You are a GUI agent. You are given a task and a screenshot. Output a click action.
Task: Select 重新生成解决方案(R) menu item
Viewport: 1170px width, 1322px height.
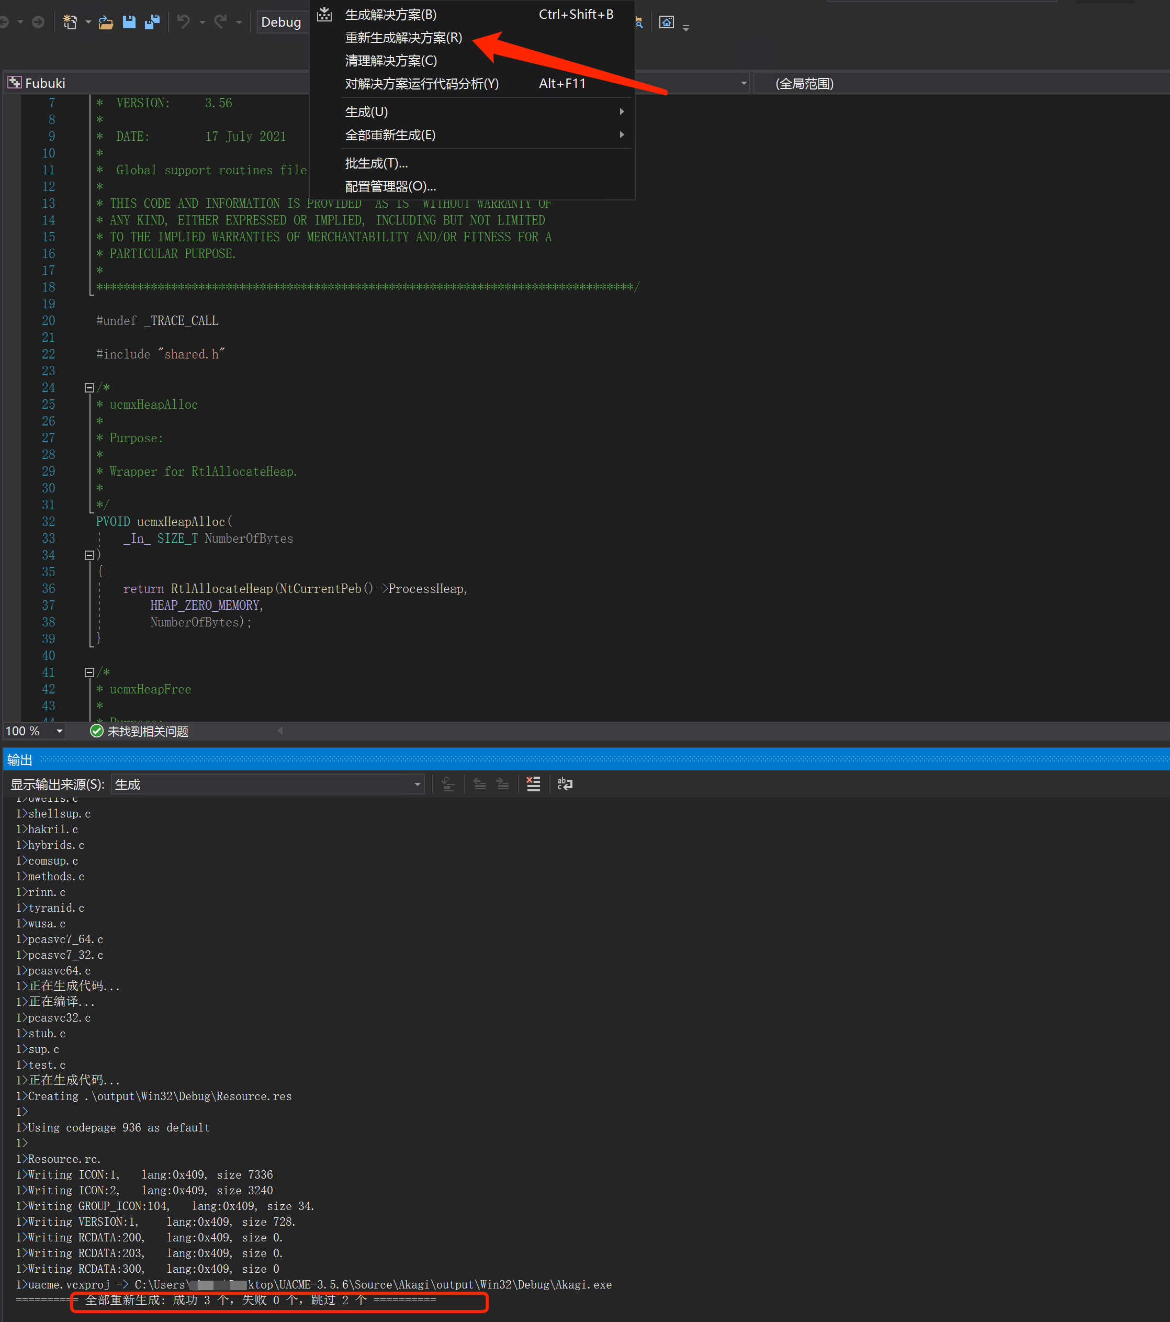[x=472, y=38]
